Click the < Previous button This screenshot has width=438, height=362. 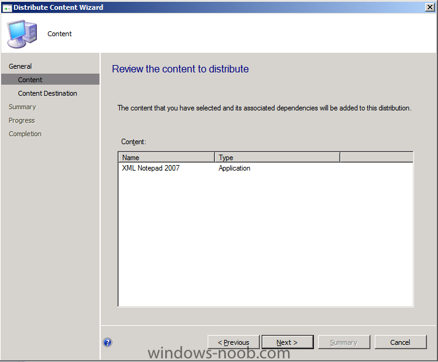coord(233,342)
